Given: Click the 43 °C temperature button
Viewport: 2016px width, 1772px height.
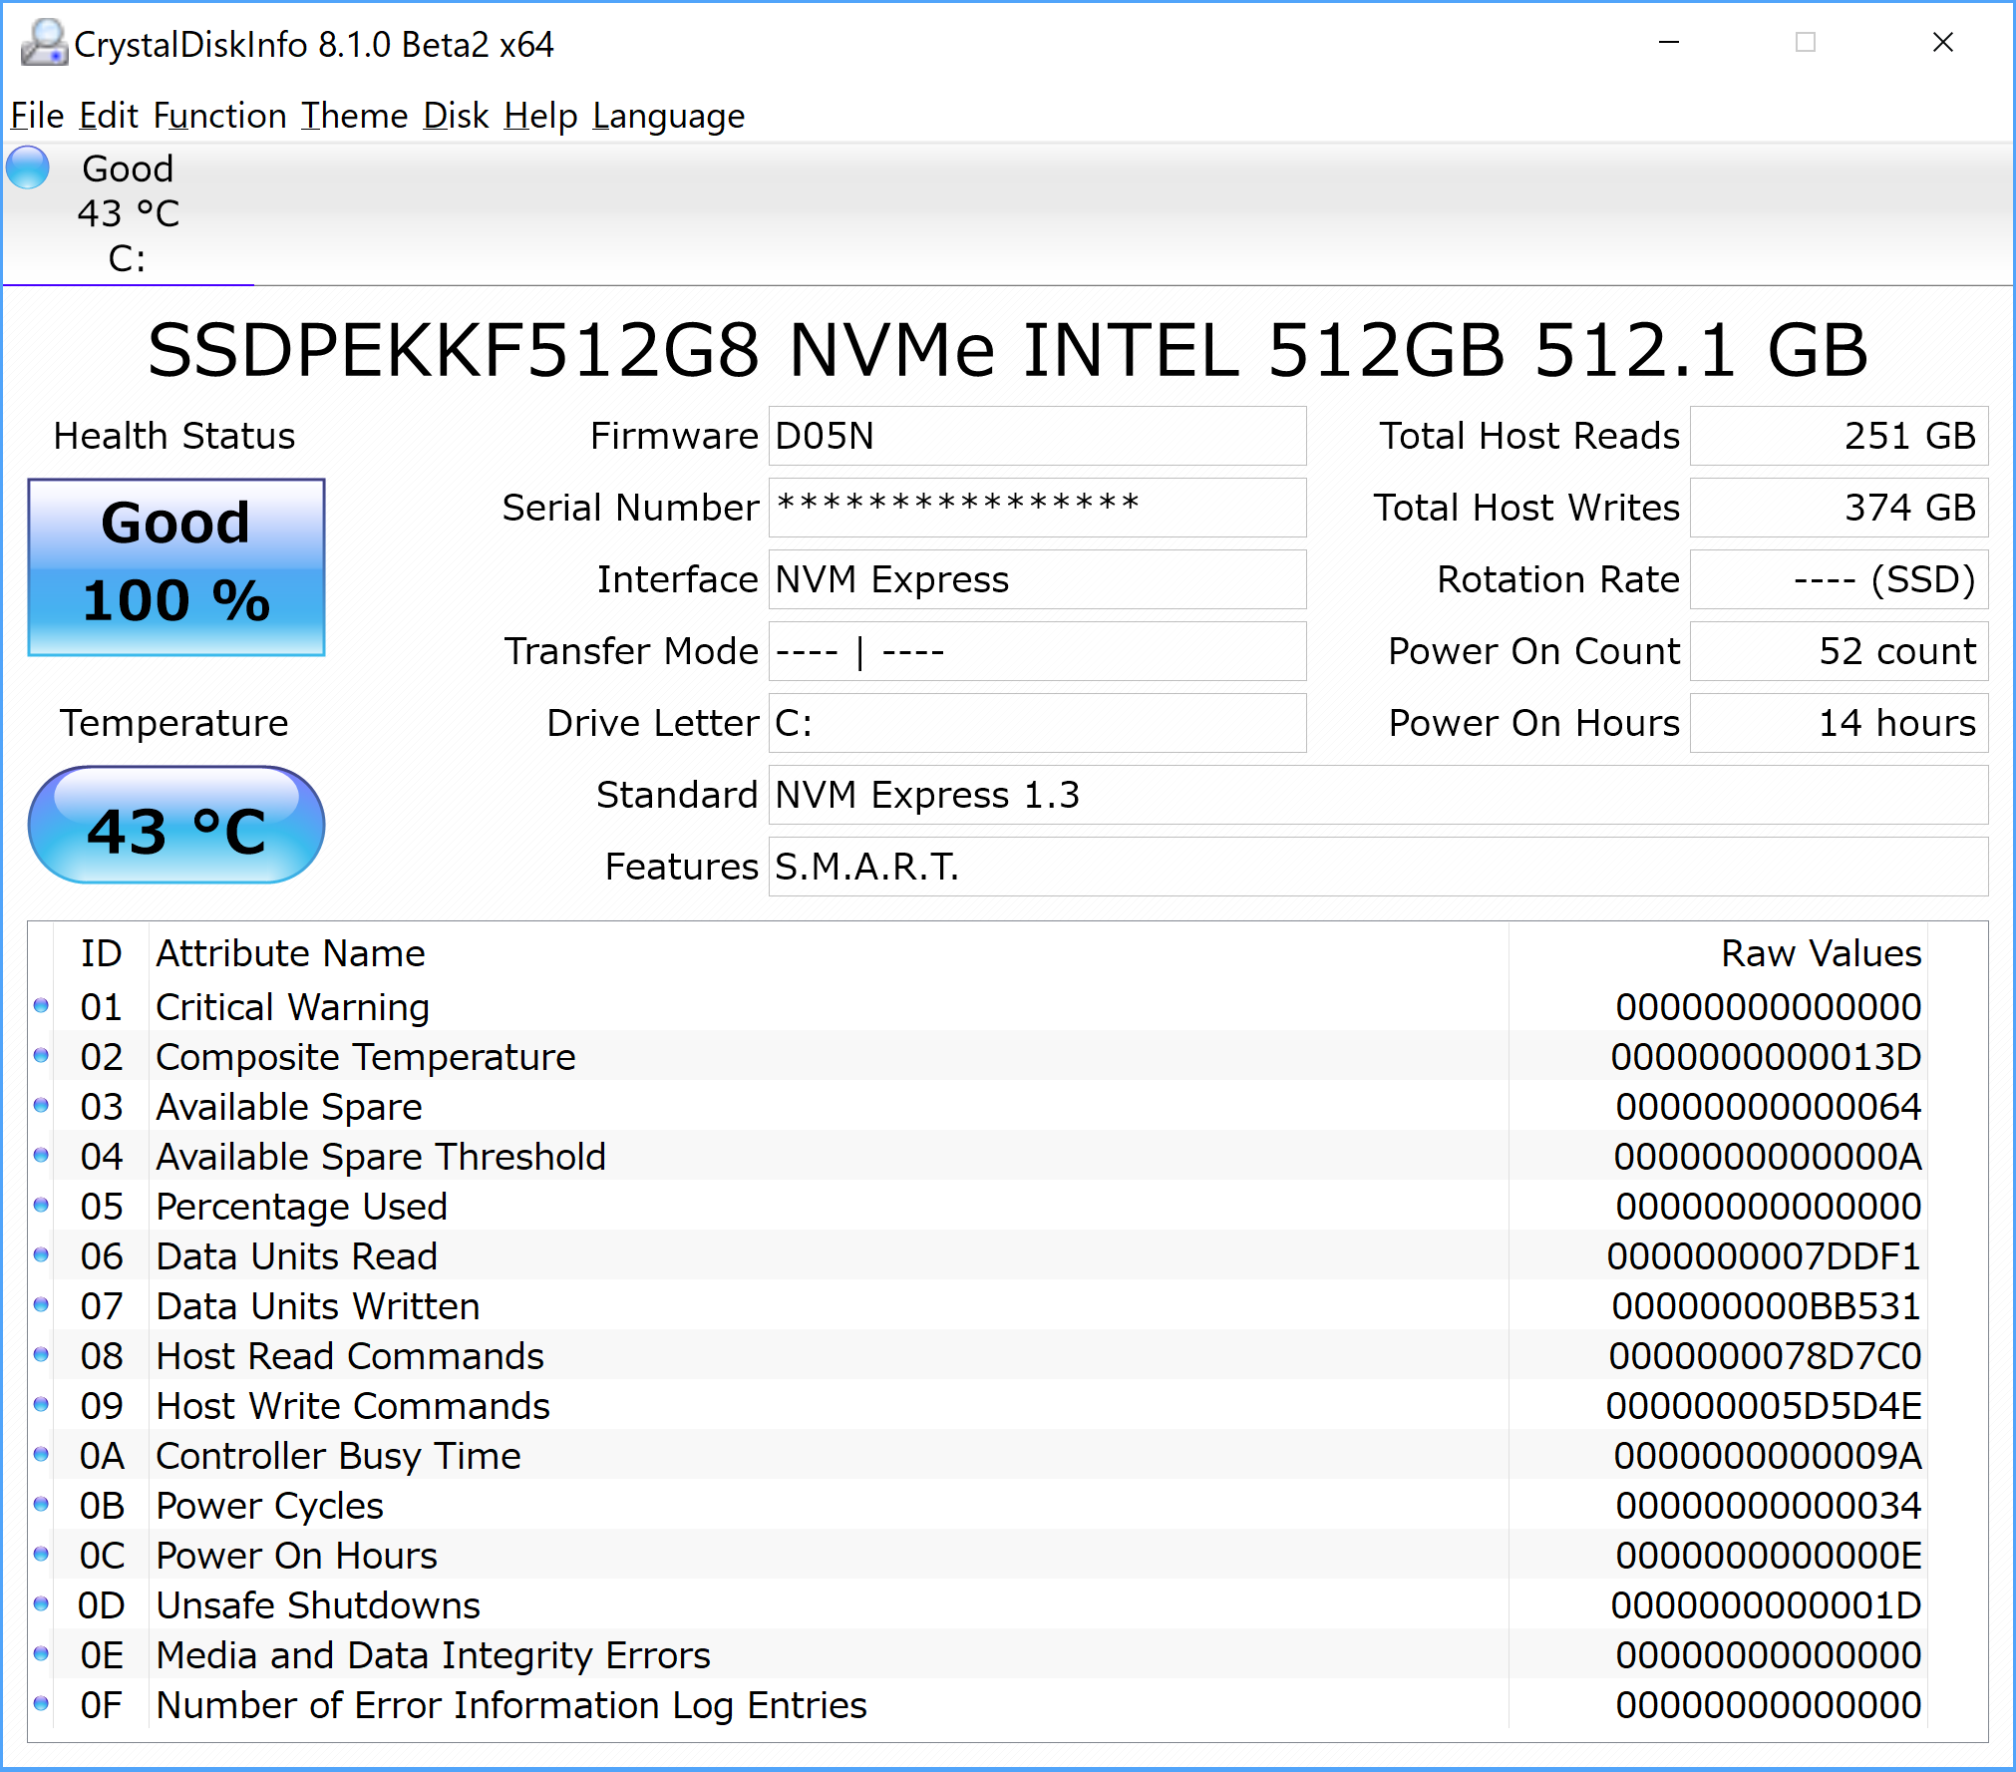Looking at the screenshot, I should click(176, 826).
